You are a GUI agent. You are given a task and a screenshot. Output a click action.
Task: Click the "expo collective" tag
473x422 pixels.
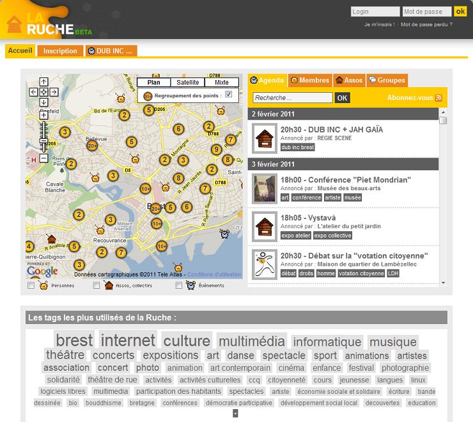click(332, 236)
